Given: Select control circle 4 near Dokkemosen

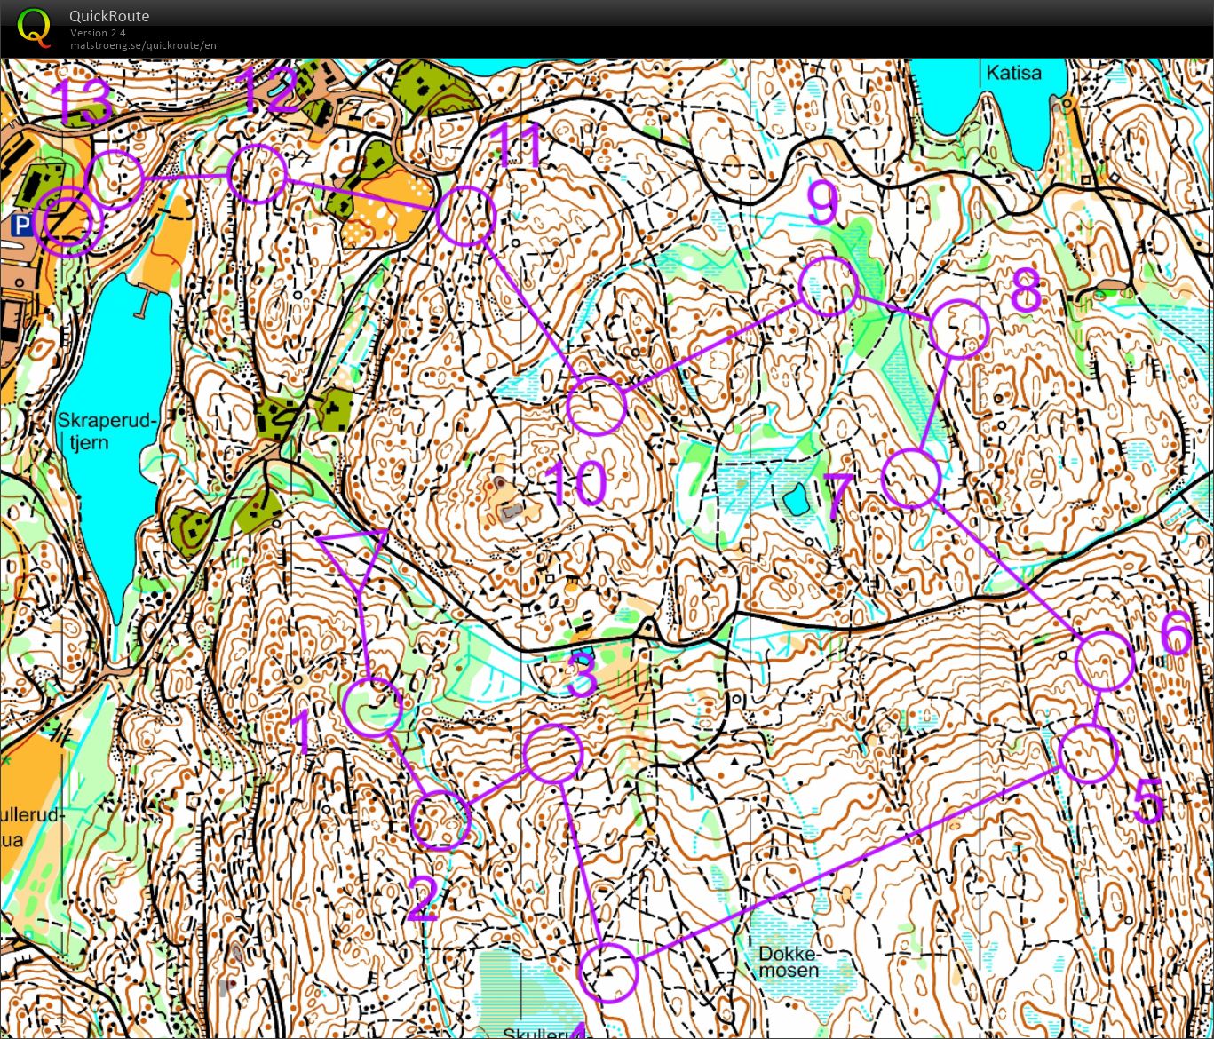Looking at the screenshot, I should [x=609, y=972].
